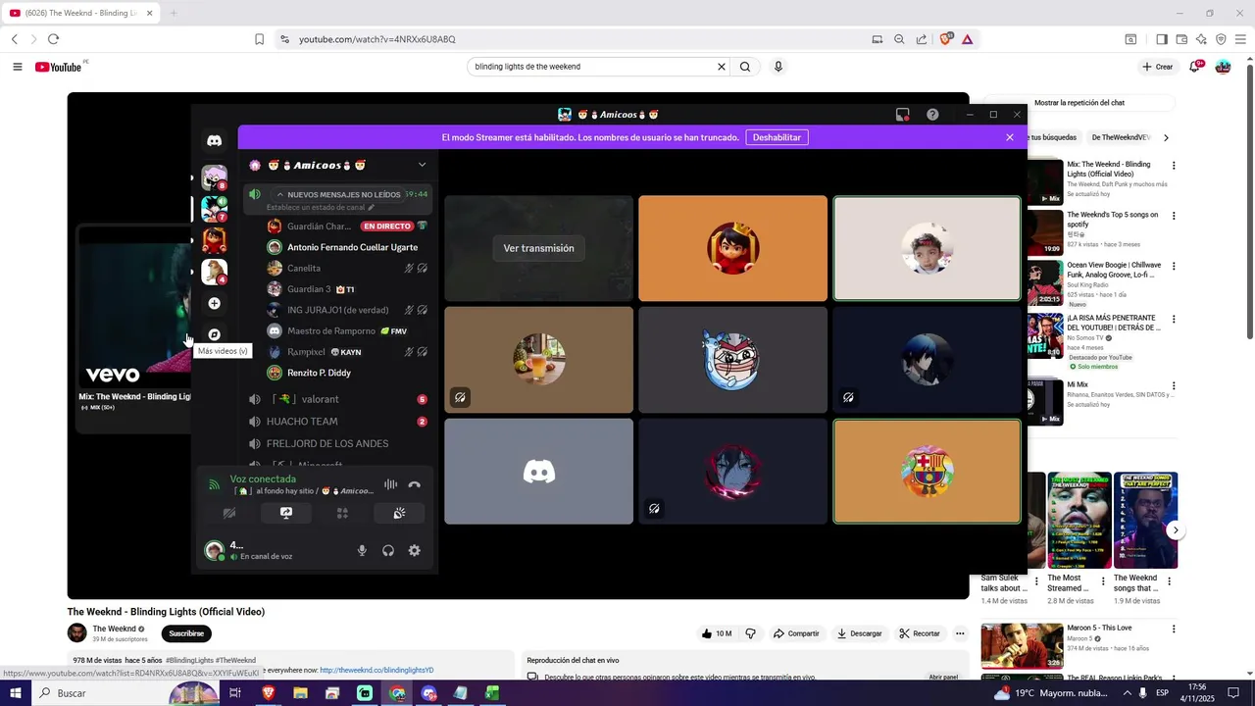Select De TheWeekndVEVO filter chip
Image resolution: width=1255 pixels, height=706 pixels.
pyautogui.click(x=1121, y=137)
